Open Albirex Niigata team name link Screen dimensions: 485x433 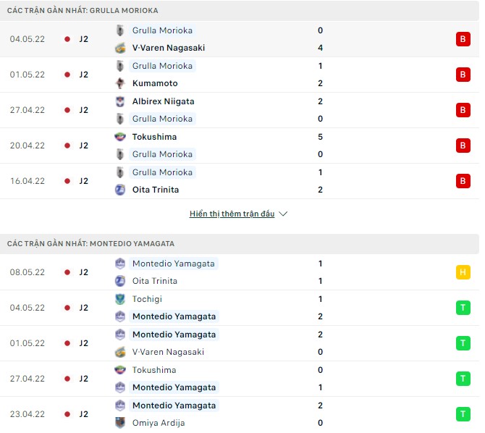[x=163, y=101]
